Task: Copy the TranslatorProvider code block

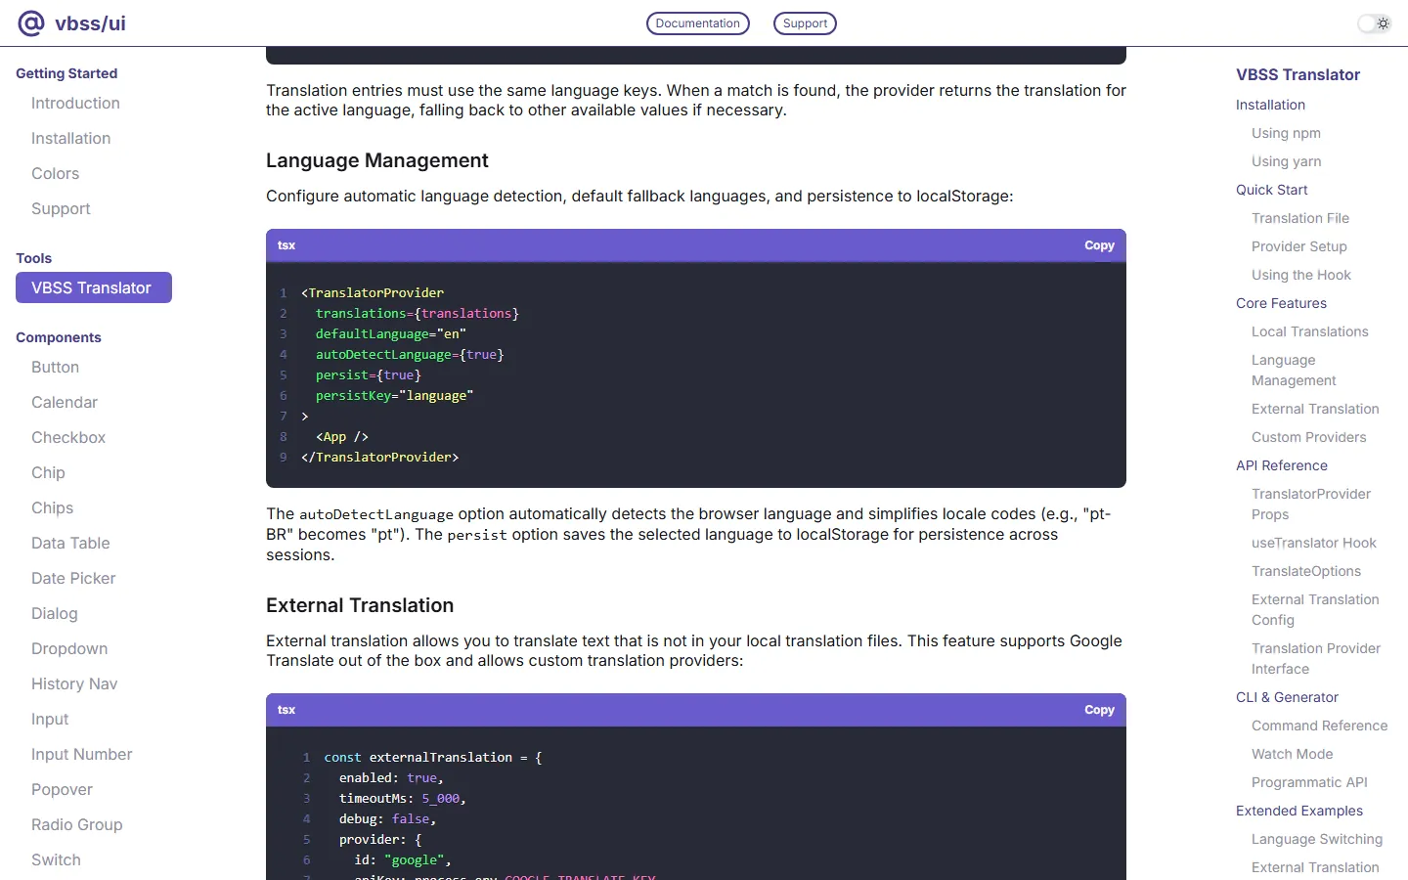Action: point(1099,245)
